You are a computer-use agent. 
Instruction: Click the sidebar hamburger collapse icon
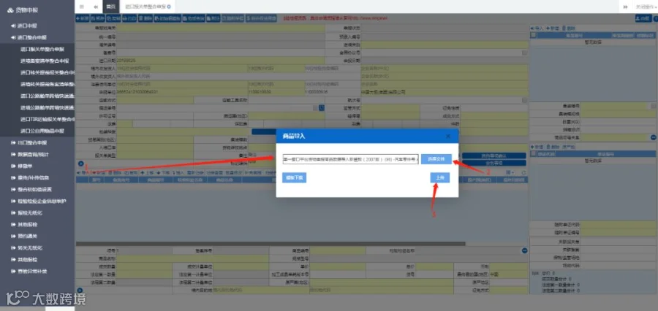click(x=81, y=7)
